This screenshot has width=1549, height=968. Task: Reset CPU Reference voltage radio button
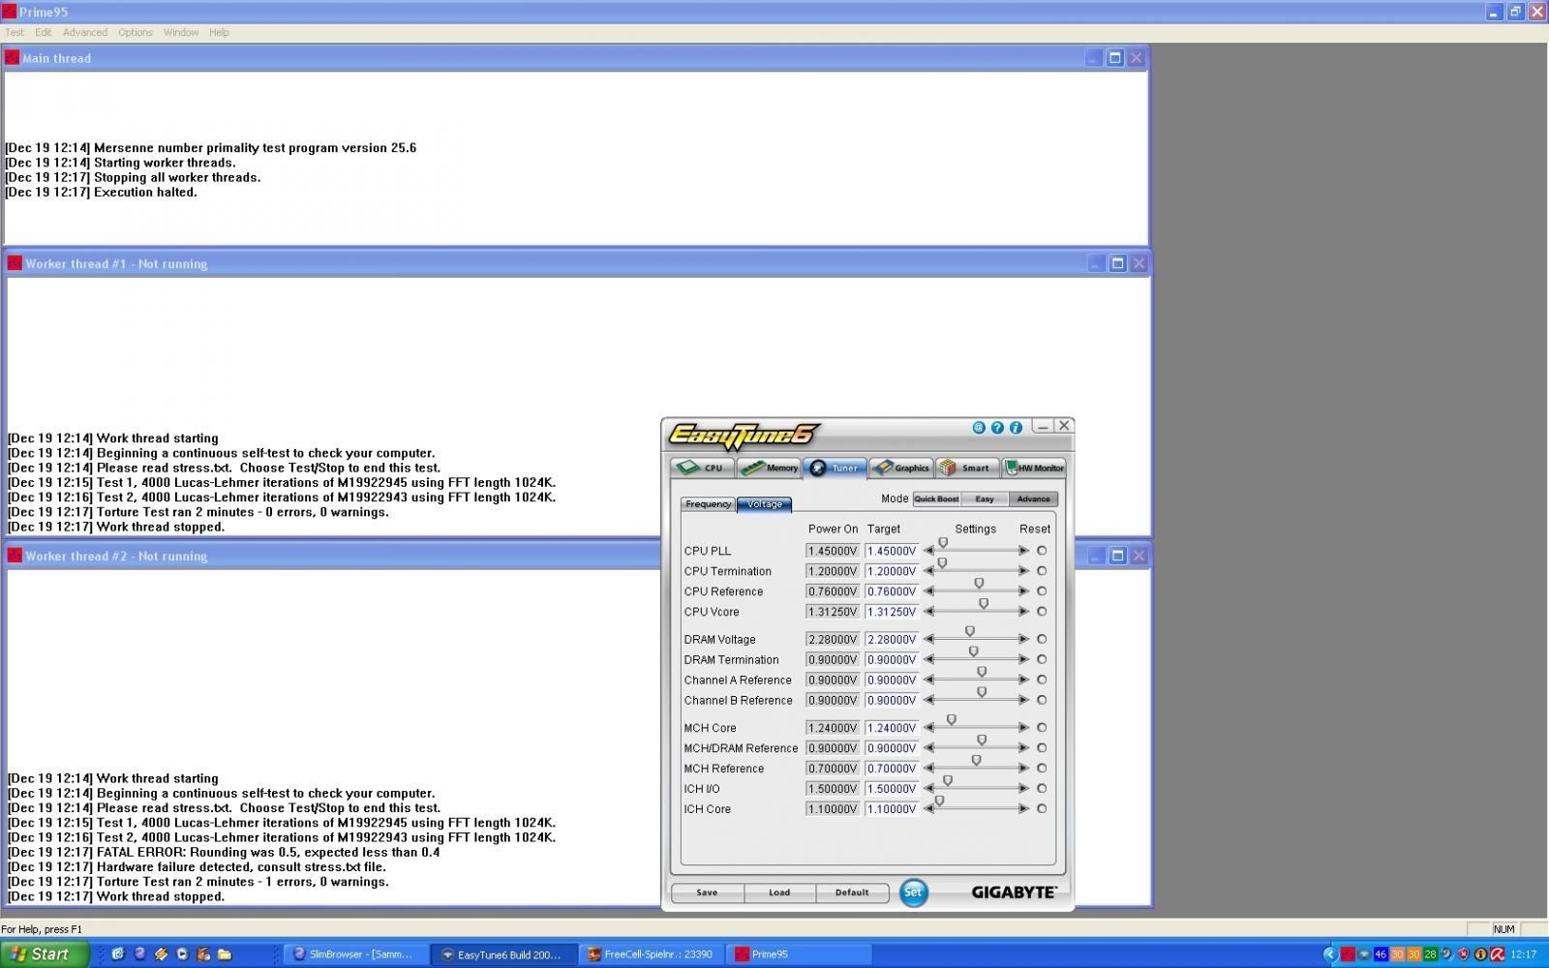coord(1042,591)
